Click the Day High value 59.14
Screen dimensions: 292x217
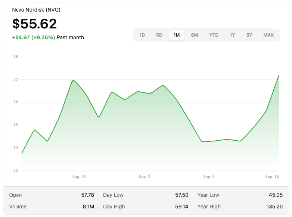pyautogui.click(x=181, y=207)
